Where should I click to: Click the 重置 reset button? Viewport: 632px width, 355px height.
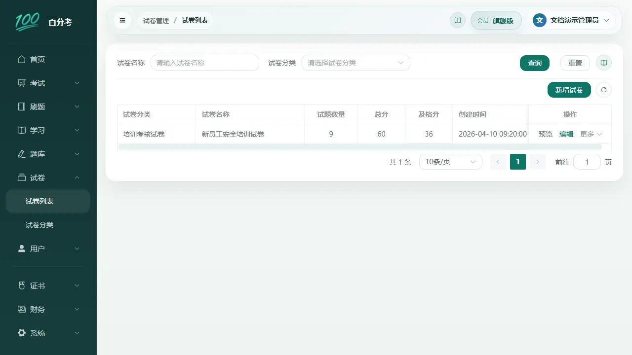tap(575, 63)
